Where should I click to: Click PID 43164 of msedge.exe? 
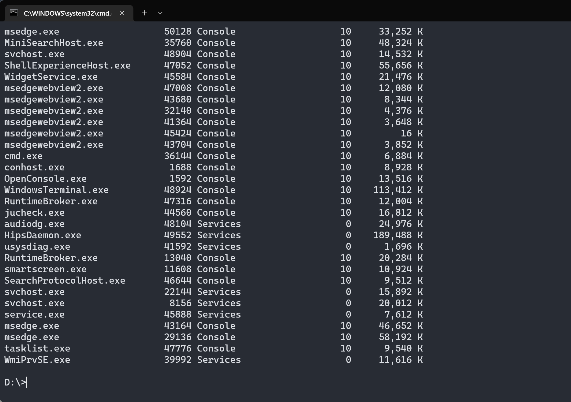coord(178,326)
